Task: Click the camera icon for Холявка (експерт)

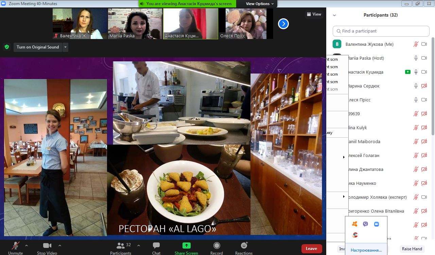Action: pyautogui.click(x=424, y=197)
